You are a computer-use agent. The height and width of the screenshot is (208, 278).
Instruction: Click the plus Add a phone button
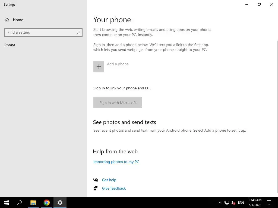pyautogui.click(x=99, y=67)
